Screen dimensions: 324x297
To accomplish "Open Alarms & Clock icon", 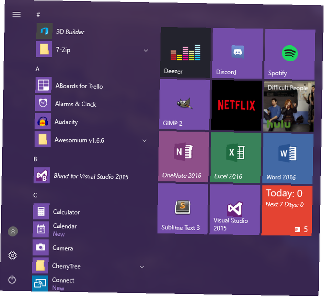I will 43,103.
